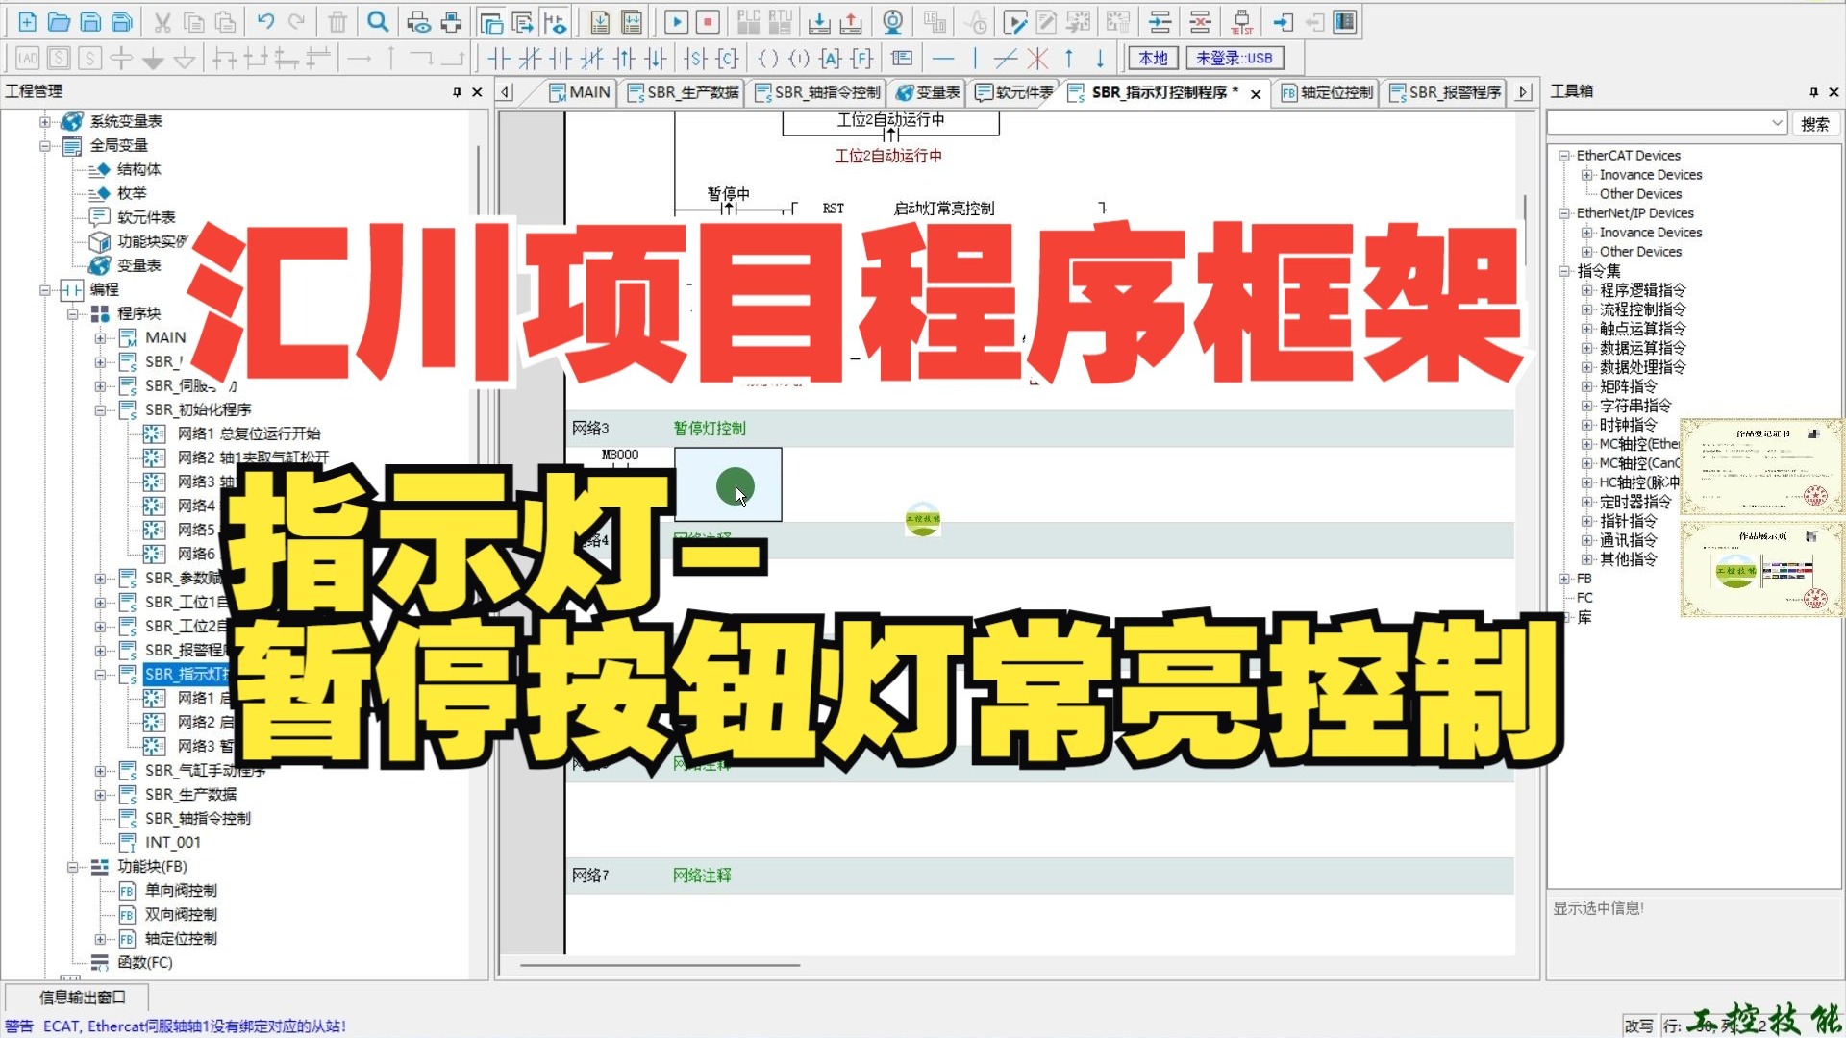Click the Save icon in toolbar

(90, 22)
